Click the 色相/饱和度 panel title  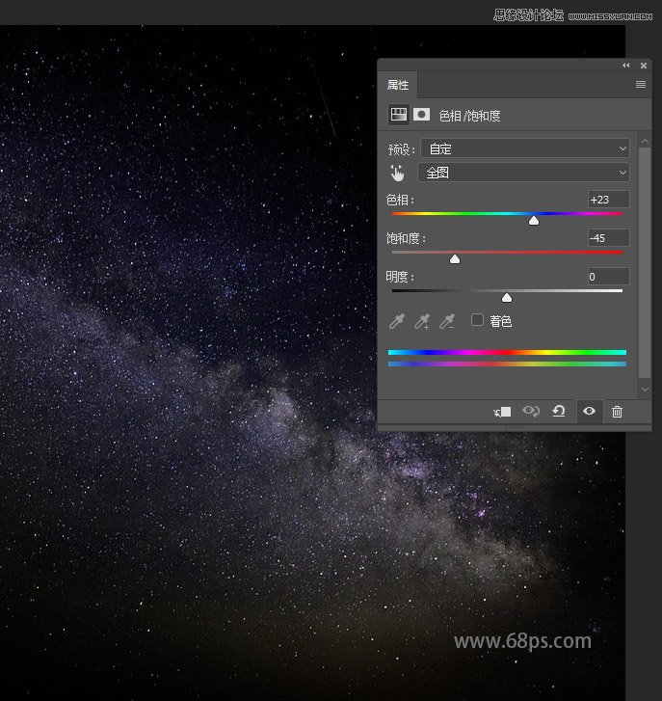(x=469, y=116)
